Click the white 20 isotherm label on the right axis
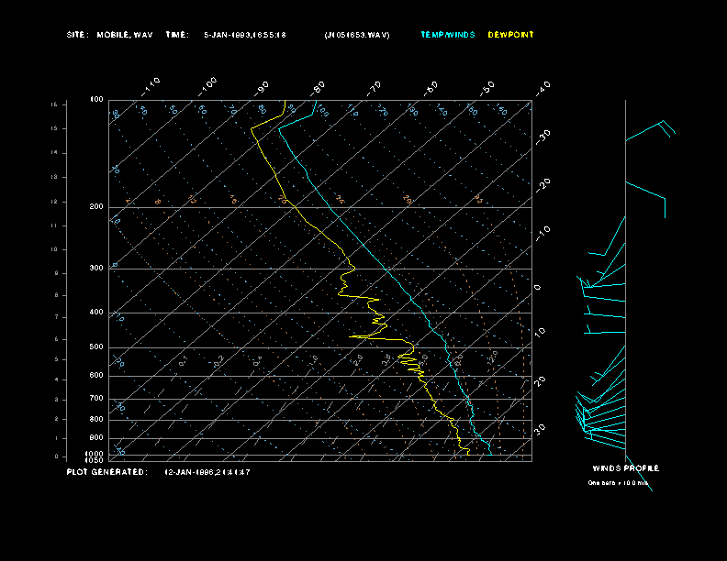727x561 pixels. tap(540, 381)
